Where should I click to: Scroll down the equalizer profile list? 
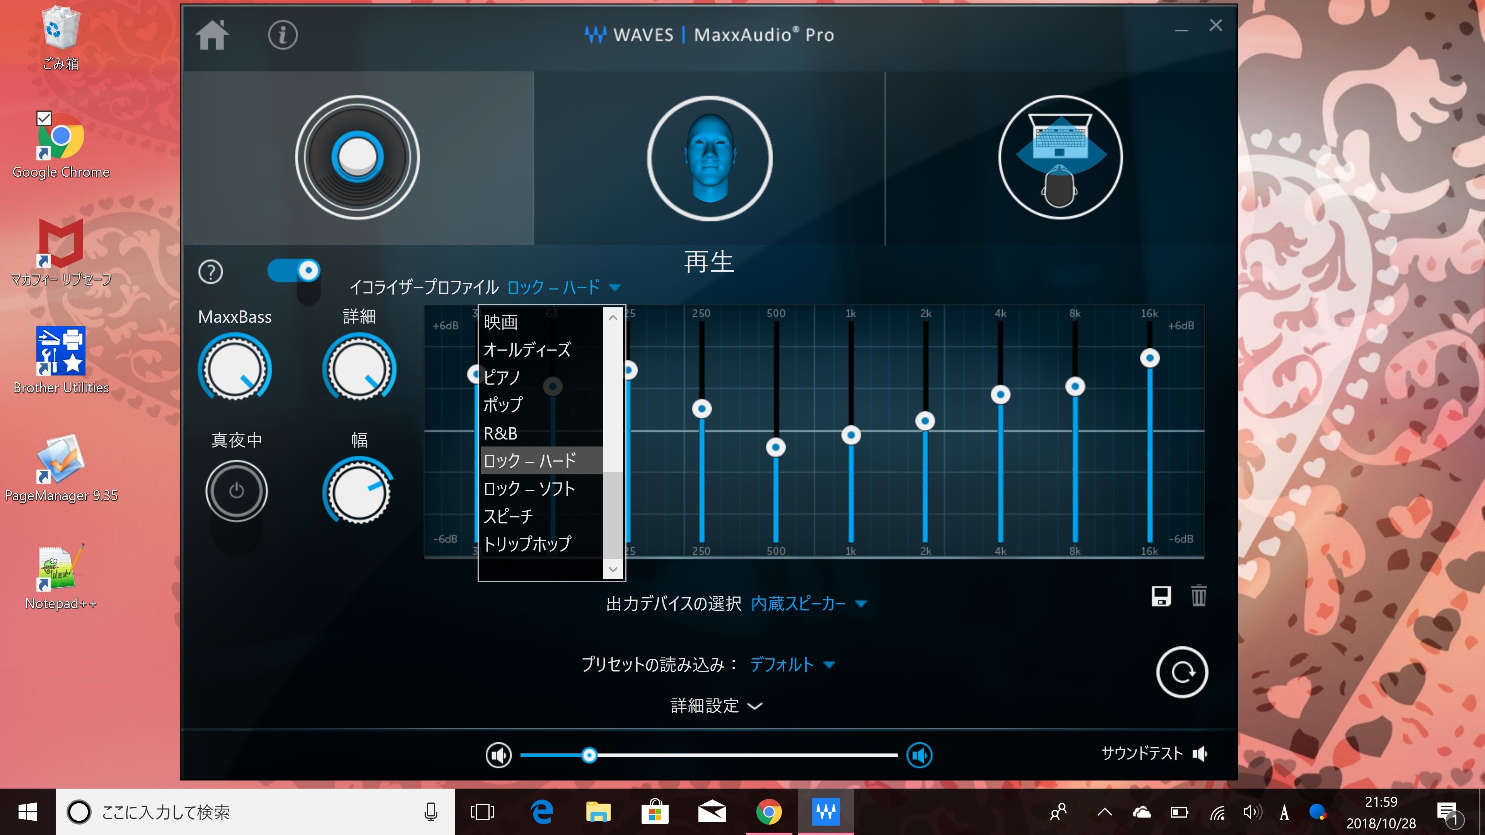[613, 569]
